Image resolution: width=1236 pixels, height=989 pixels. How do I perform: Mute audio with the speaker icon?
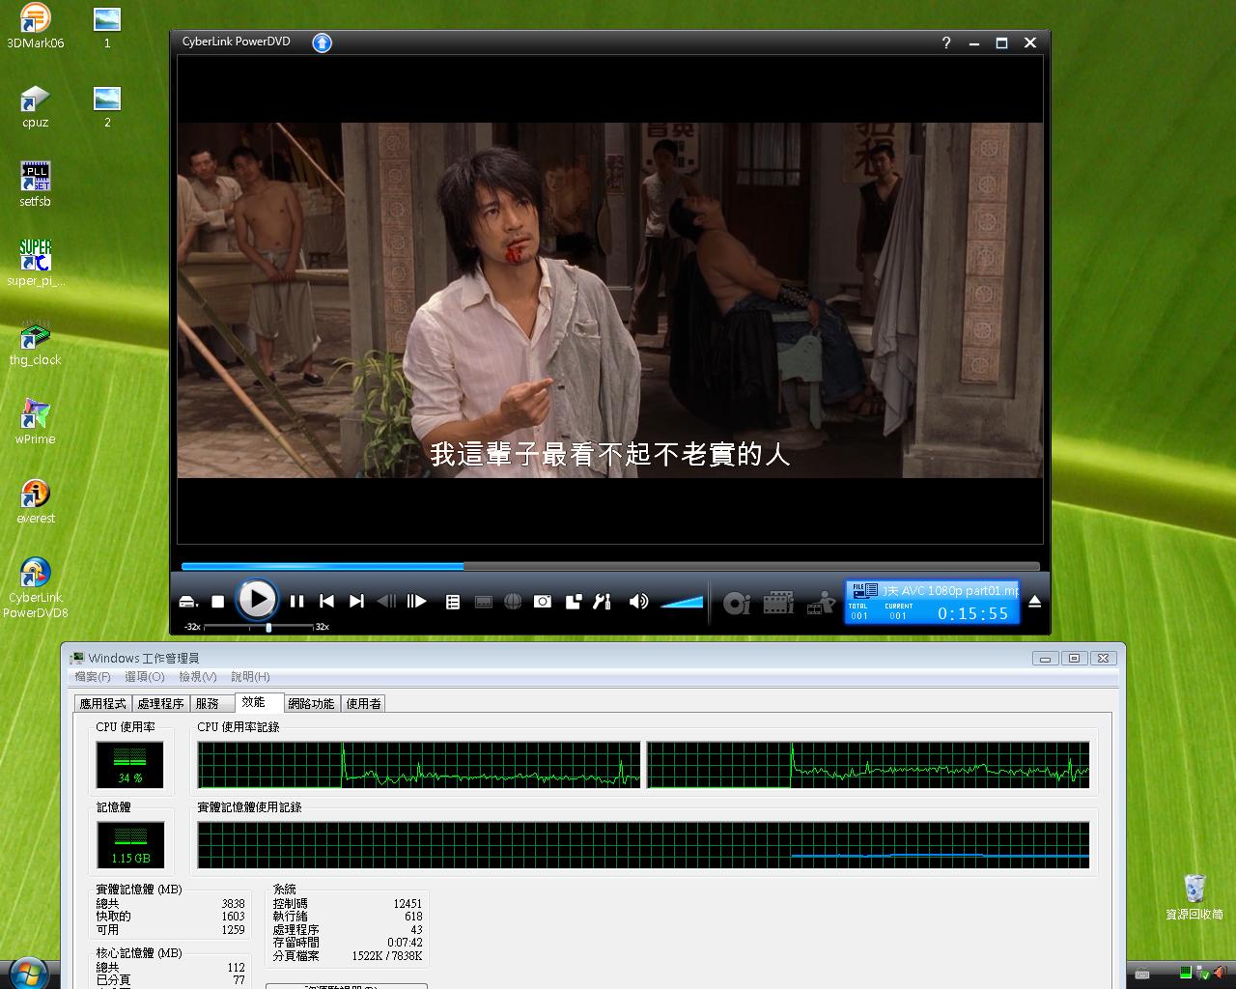point(638,602)
